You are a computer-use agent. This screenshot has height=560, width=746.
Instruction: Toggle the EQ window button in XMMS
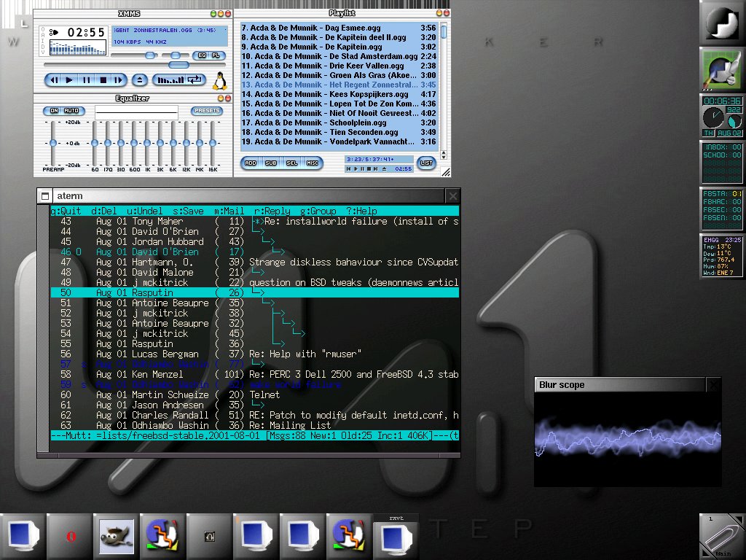tap(201, 55)
